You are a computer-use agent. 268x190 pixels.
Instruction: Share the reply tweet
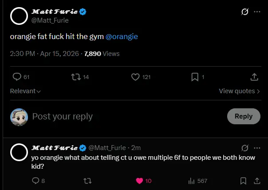click(x=257, y=181)
